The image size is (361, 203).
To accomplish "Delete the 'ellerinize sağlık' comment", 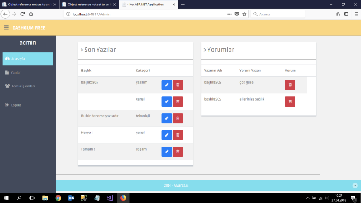I will pos(290,101).
